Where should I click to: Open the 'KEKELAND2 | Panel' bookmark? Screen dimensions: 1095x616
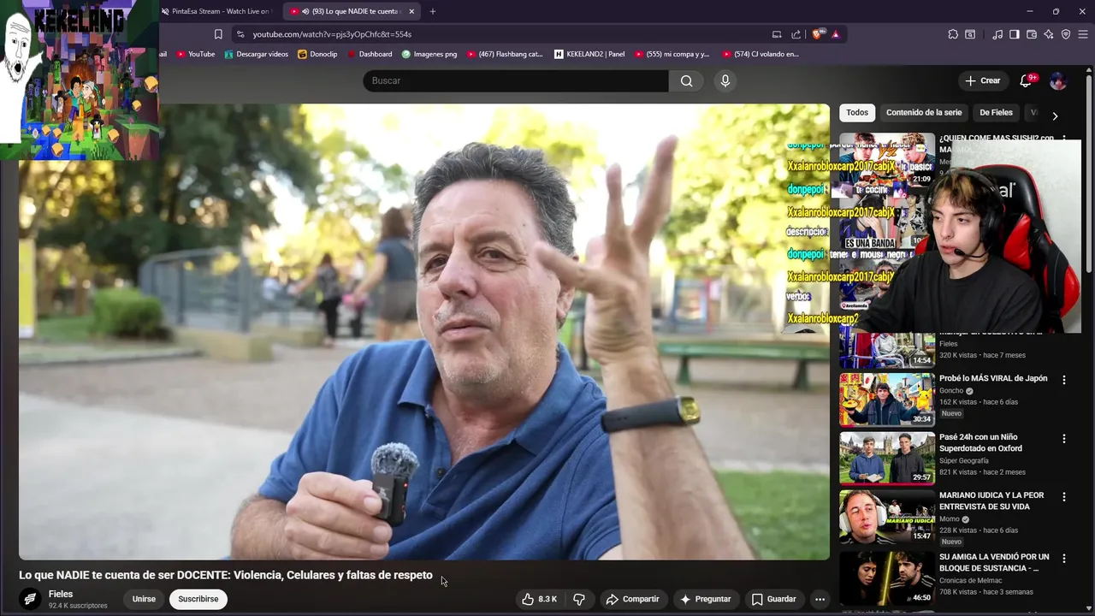tap(589, 54)
